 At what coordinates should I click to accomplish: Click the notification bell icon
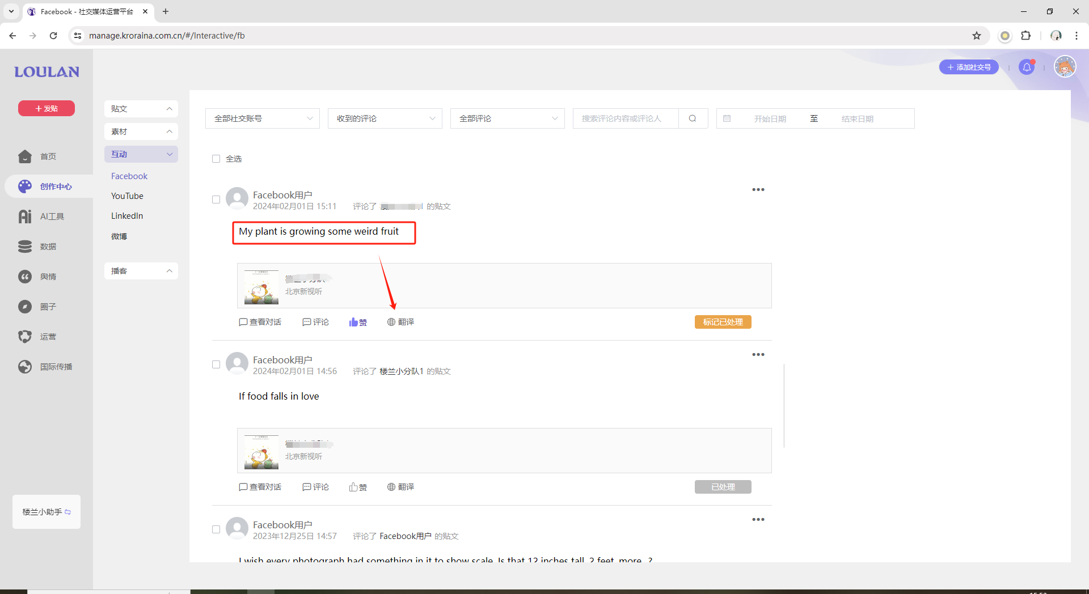tap(1027, 67)
